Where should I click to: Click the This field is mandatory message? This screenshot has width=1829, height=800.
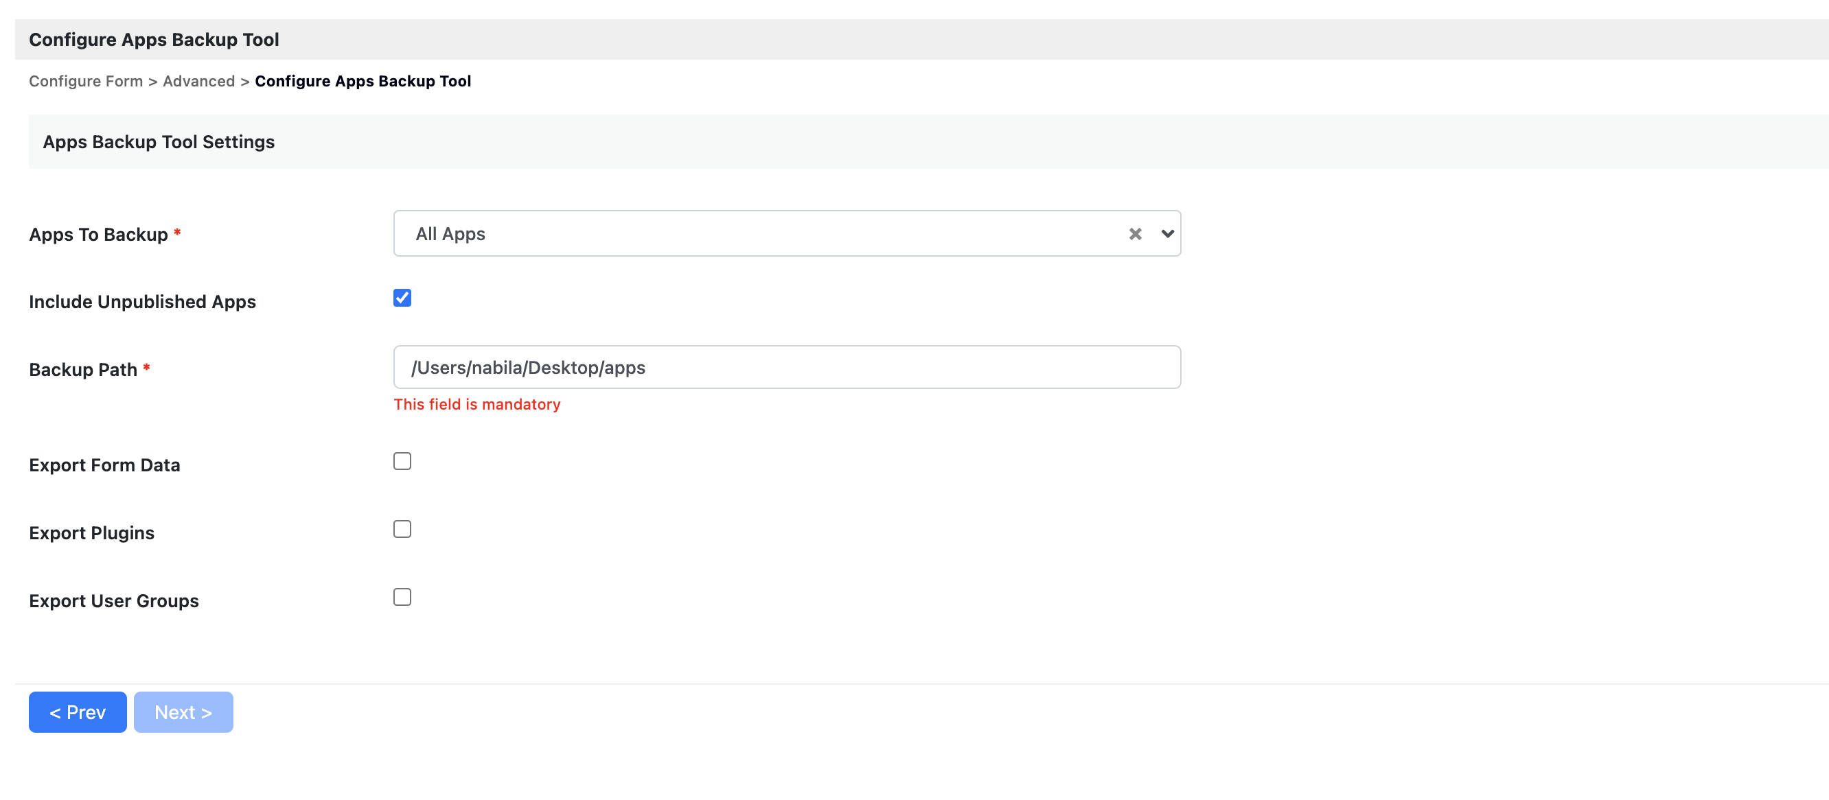click(476, 404)
